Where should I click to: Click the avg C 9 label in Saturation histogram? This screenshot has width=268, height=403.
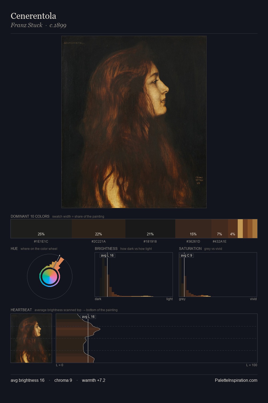pyautogui.click(x=186, y=256)
